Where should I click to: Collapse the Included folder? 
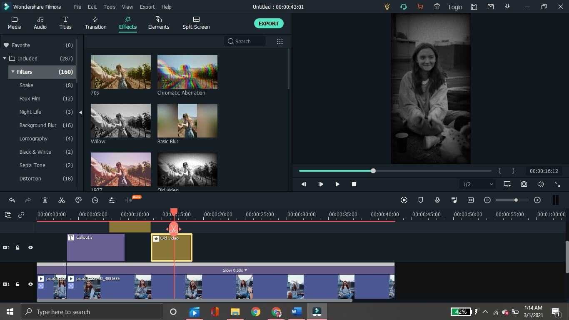point(5,59)
